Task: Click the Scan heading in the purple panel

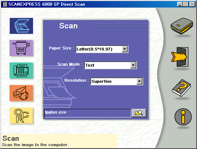Action: pyautogui.click(x=68, y=26)
